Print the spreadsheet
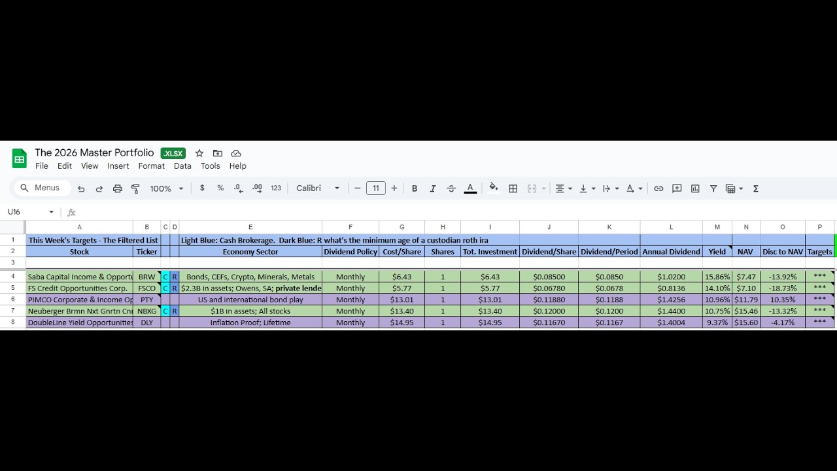The width and height of the screenshot is (837, 471). point(118,188)
